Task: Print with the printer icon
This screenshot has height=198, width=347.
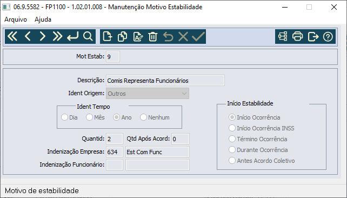Action: [x=297, y=36]
